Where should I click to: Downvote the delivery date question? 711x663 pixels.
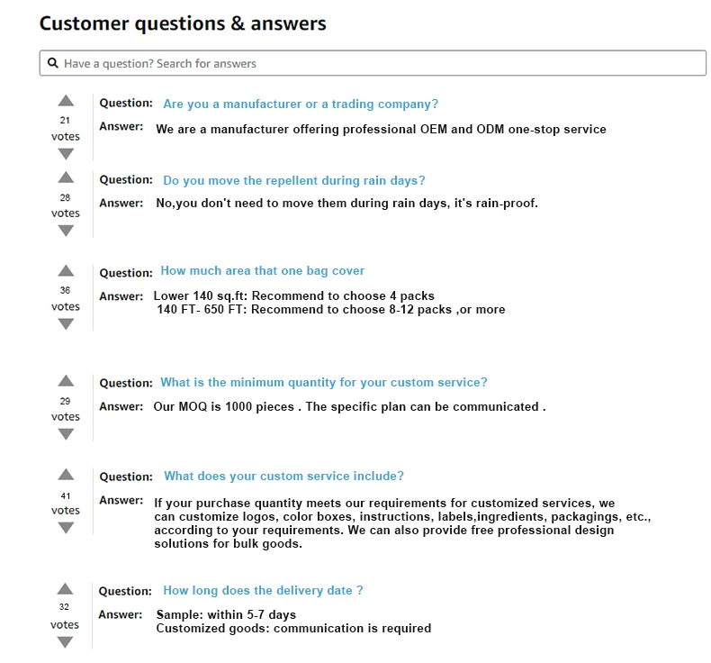tap(65, 642)
